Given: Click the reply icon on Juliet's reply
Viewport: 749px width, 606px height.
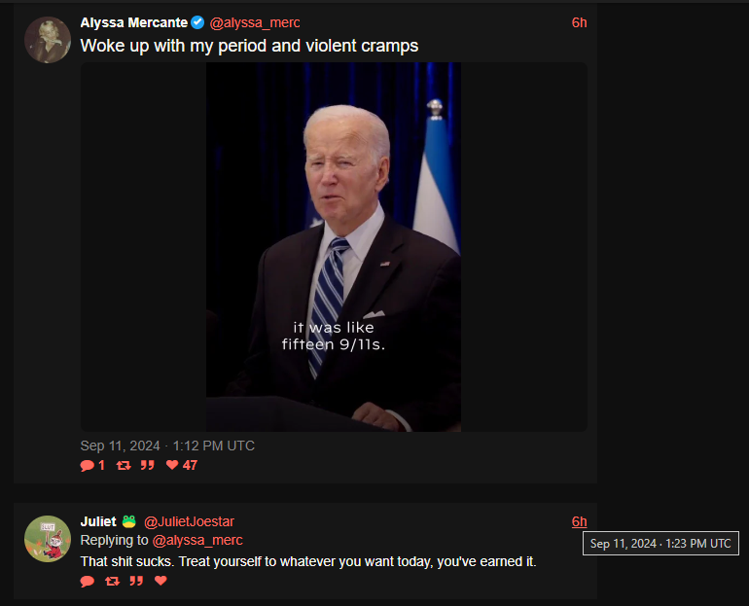Looking at the screenshot, I should point(88,581).
